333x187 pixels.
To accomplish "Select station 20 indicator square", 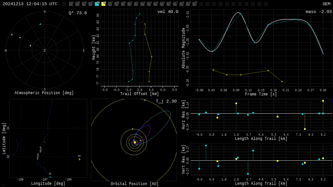I will (x=194, y=4).
